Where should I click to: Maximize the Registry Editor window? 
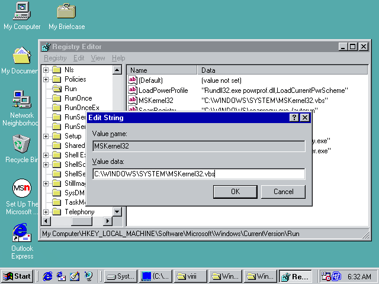[353, 47]
